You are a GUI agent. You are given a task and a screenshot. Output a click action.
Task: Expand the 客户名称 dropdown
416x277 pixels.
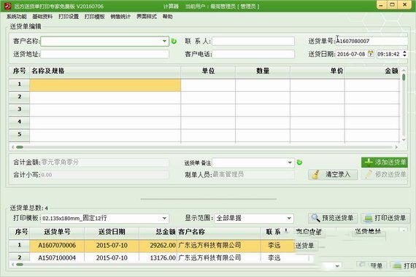(x=164, y=41)
